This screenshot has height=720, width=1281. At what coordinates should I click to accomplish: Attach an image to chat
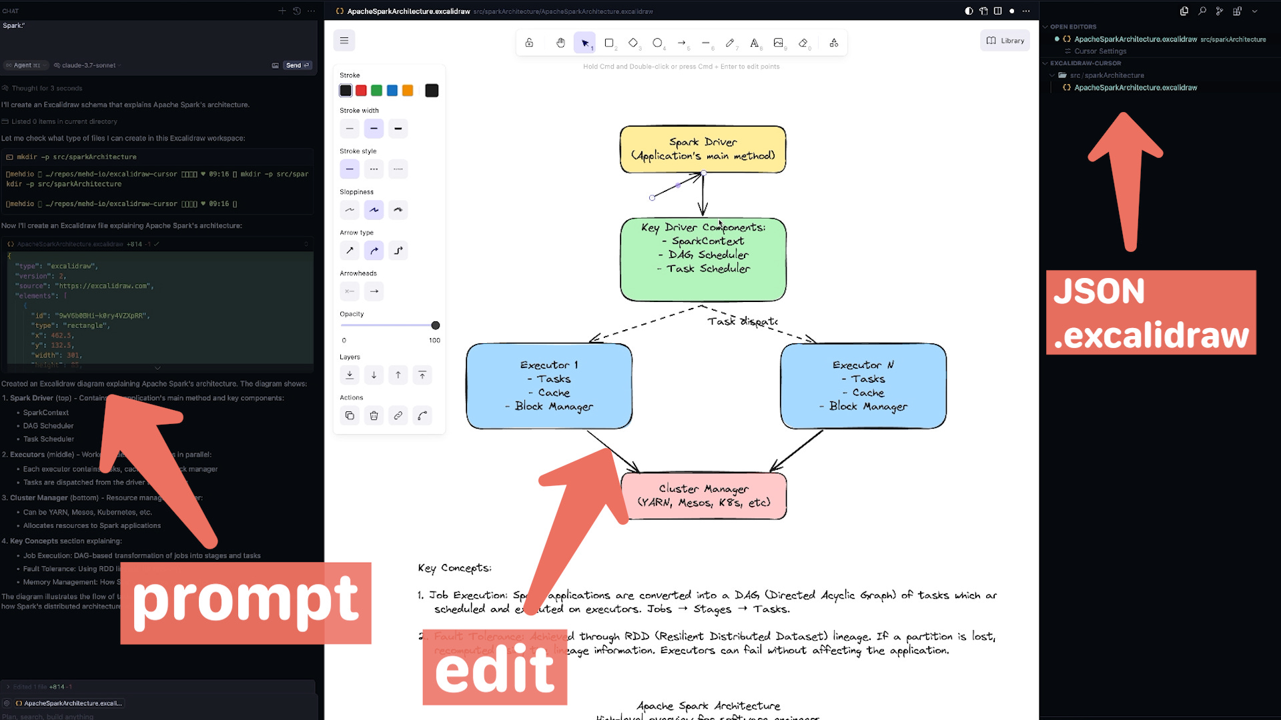click(275, 65)
